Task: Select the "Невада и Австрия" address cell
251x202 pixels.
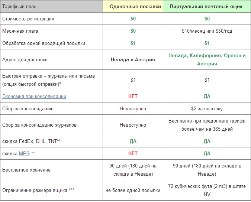Action: coord(133,59)
